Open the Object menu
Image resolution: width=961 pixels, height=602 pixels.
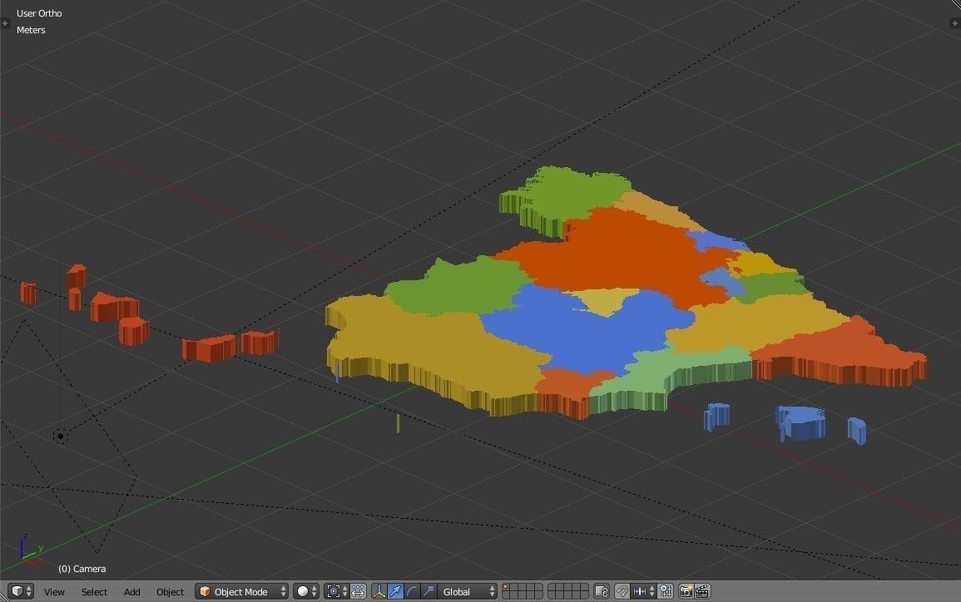170,591
